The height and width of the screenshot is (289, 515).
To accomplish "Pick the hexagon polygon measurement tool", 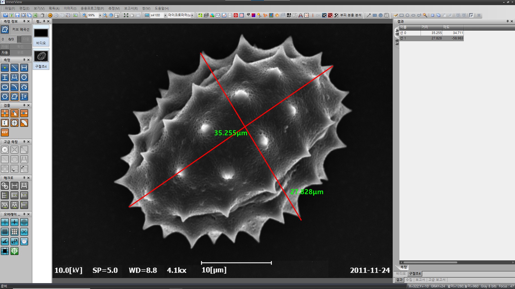I will pos(5,97).
